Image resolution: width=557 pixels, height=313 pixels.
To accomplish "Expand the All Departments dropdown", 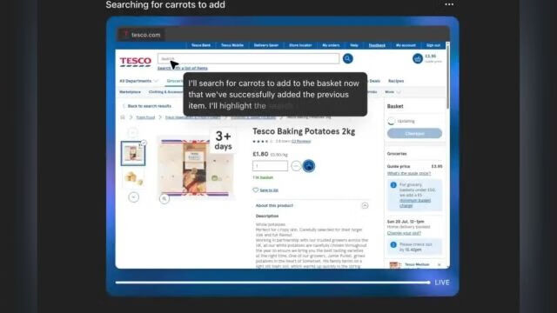I will (139, 81).
